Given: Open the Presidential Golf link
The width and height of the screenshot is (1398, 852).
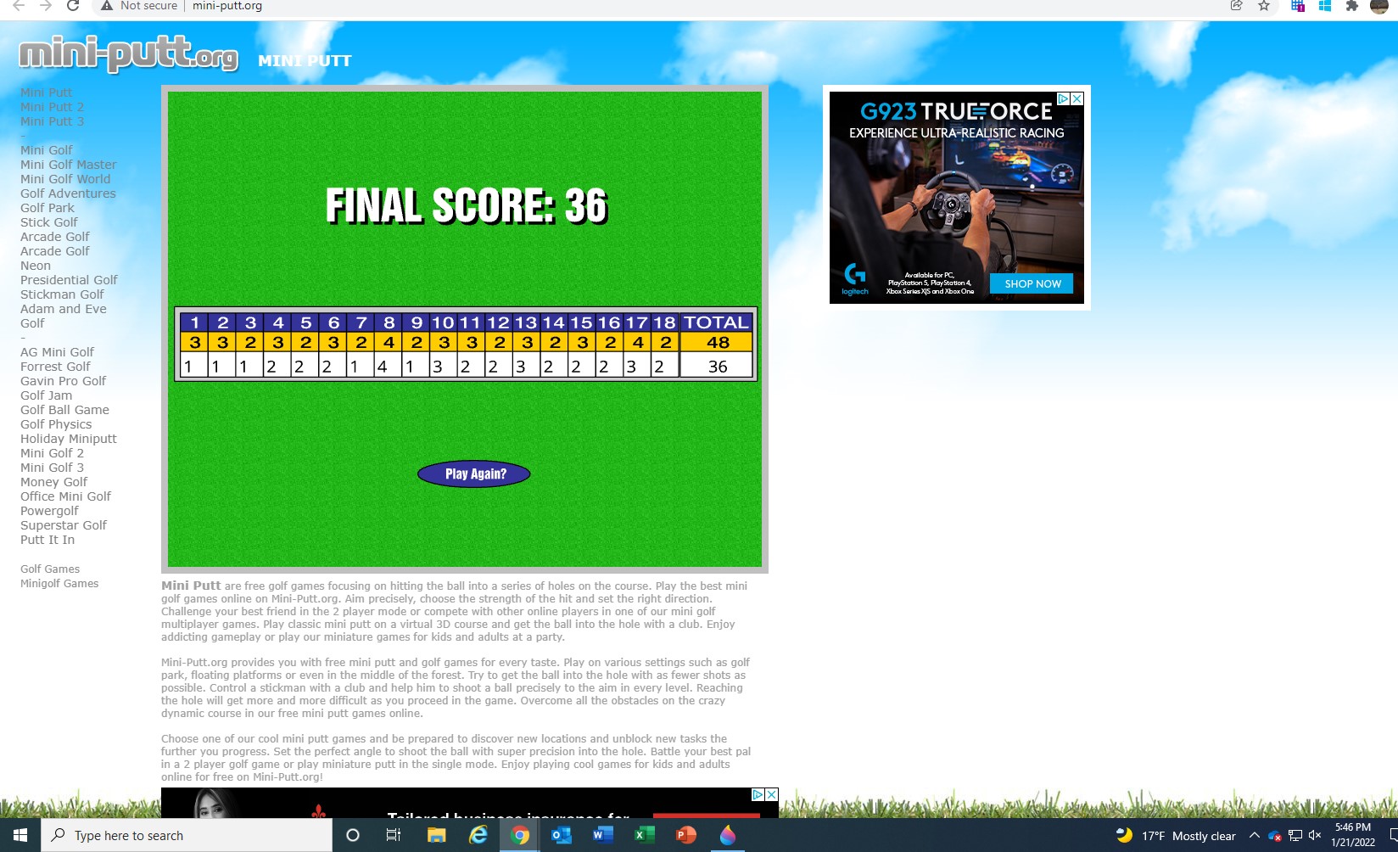Looking at the screenshot, I should (69, 280).
